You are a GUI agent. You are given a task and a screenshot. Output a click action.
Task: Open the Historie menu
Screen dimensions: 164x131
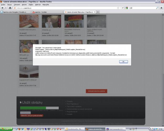pos(24,5)
